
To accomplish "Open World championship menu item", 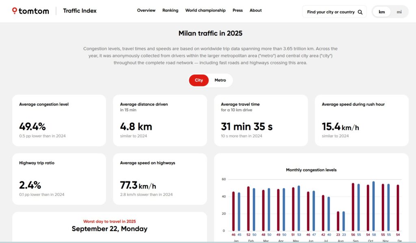I will (205, 10).
